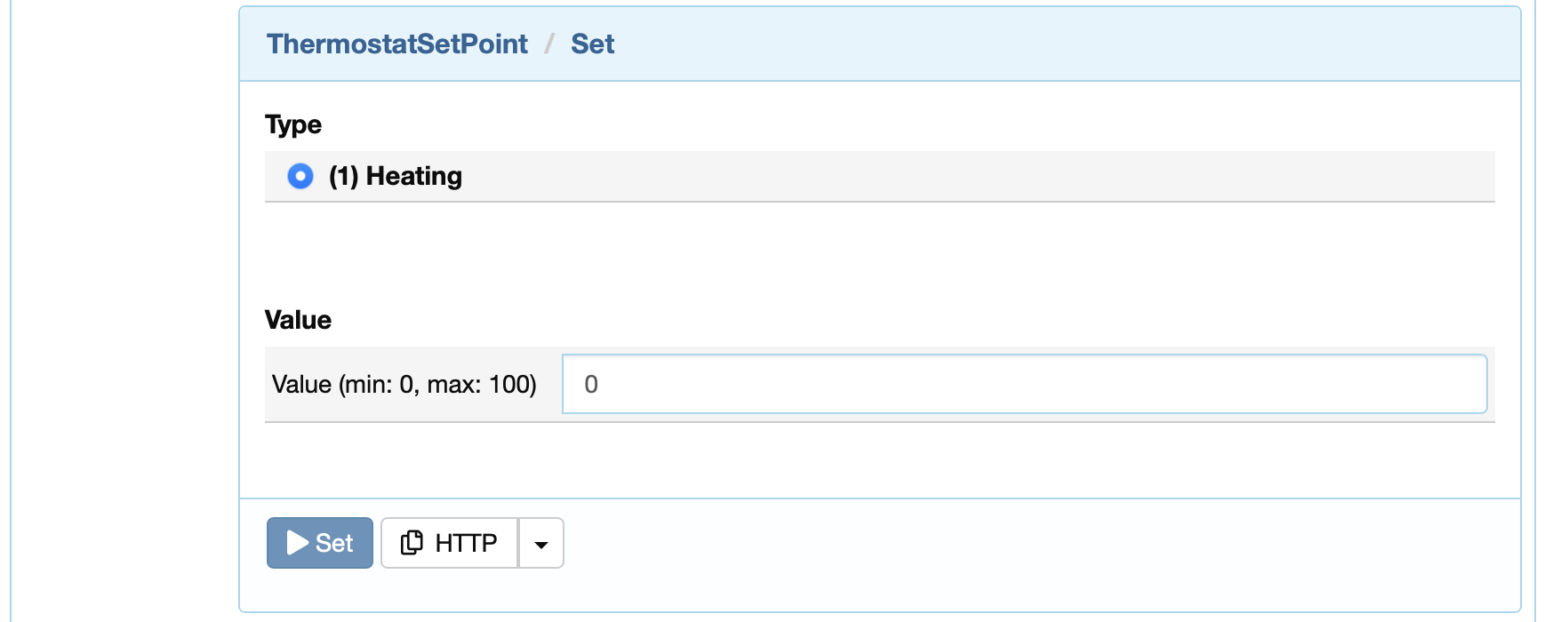Click the gray Heating type row
Image resolution: width=1545 pixels, height=622 pixels.
tap(880, 176)
